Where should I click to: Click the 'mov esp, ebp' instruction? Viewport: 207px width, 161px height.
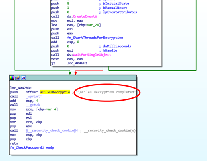26,135
